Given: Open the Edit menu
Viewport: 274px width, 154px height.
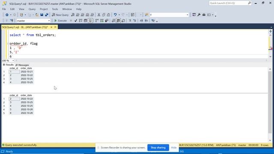Looking at the screenshot, I should (x=12, y=9).
